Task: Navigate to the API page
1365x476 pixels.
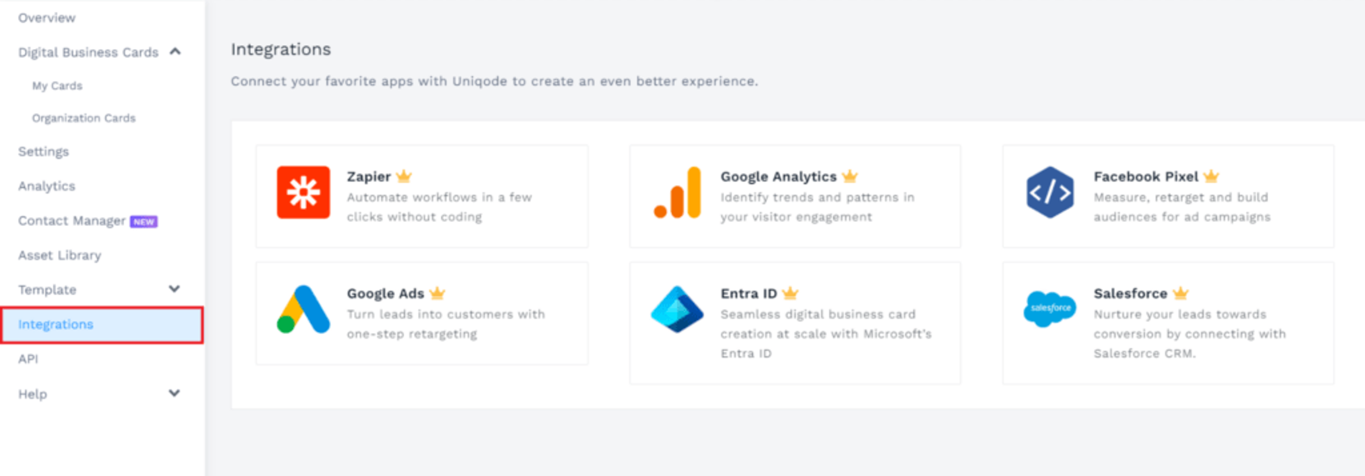Action: [28, 359]
